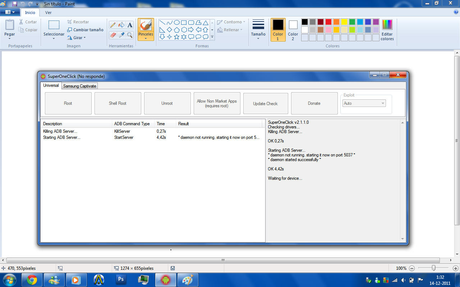This screenshot has height=287, width=460.
Task: Click the Windows Start button
Action: tap(10, 280)
